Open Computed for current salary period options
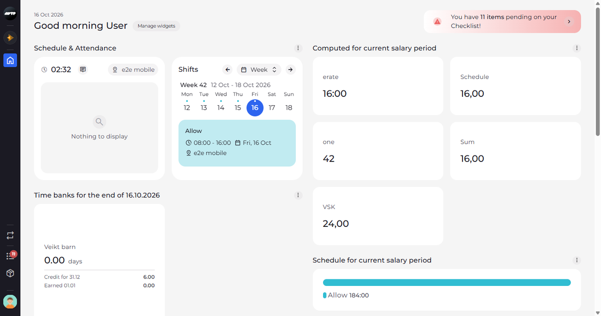 [x=577, y=48]
